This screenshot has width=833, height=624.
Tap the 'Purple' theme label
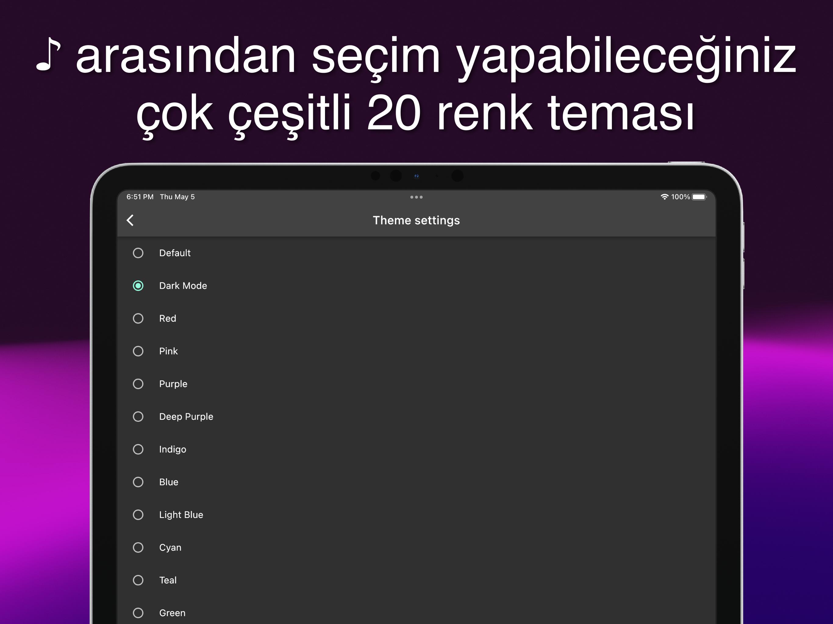coord(173,384)
